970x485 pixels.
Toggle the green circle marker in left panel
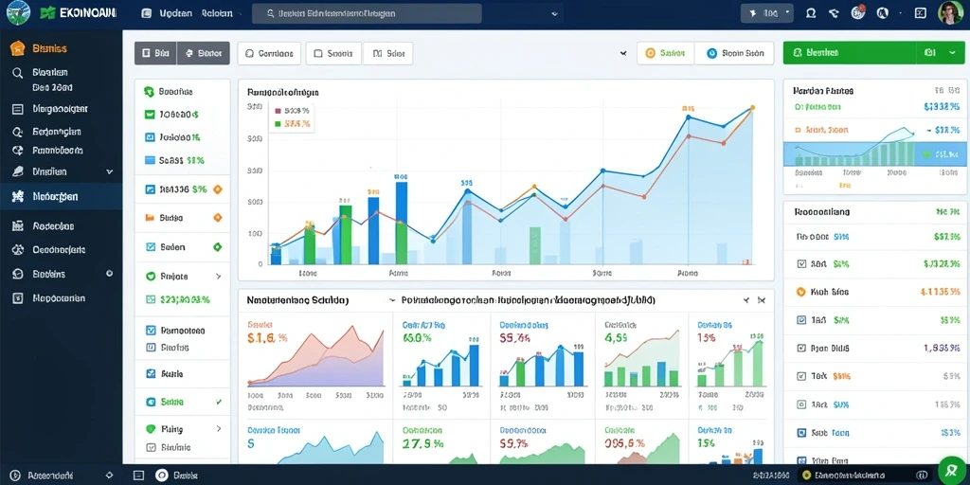coord(217,247)
